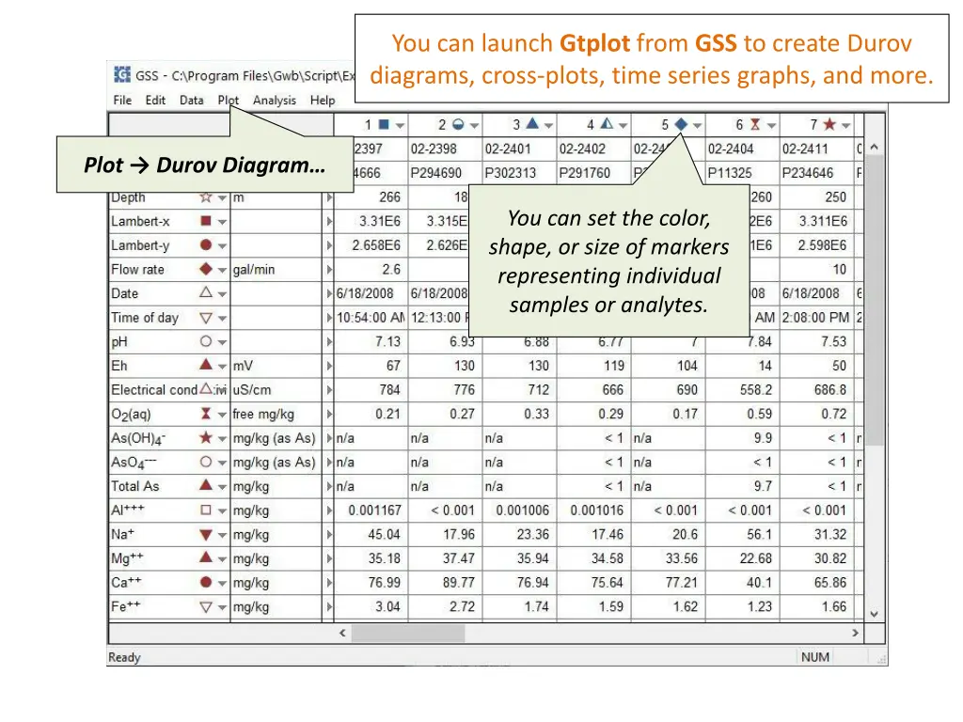Click sample 1 blue square marker
The image size is (963, 722).
point(384,125)
